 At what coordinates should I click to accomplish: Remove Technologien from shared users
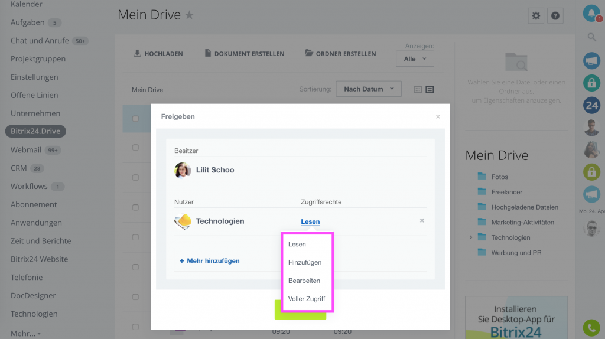coord(422,221)
